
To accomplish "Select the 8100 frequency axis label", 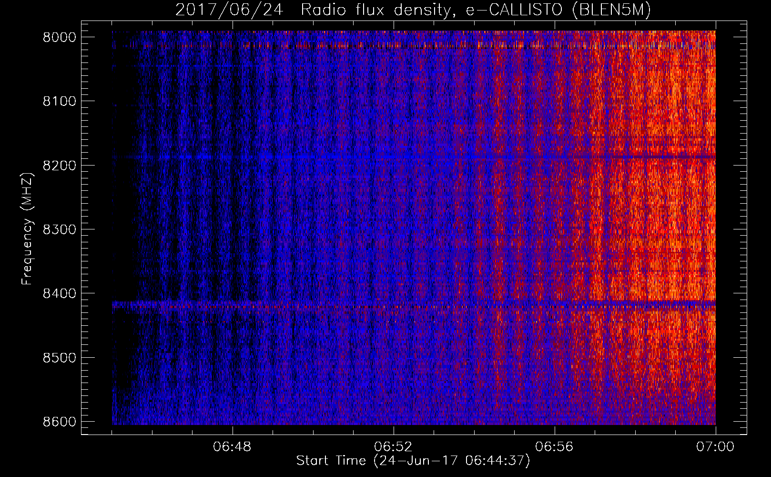I will click(x=59, y=101).
